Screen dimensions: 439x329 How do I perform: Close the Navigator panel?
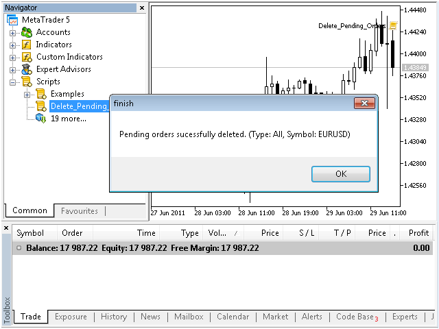142,8
